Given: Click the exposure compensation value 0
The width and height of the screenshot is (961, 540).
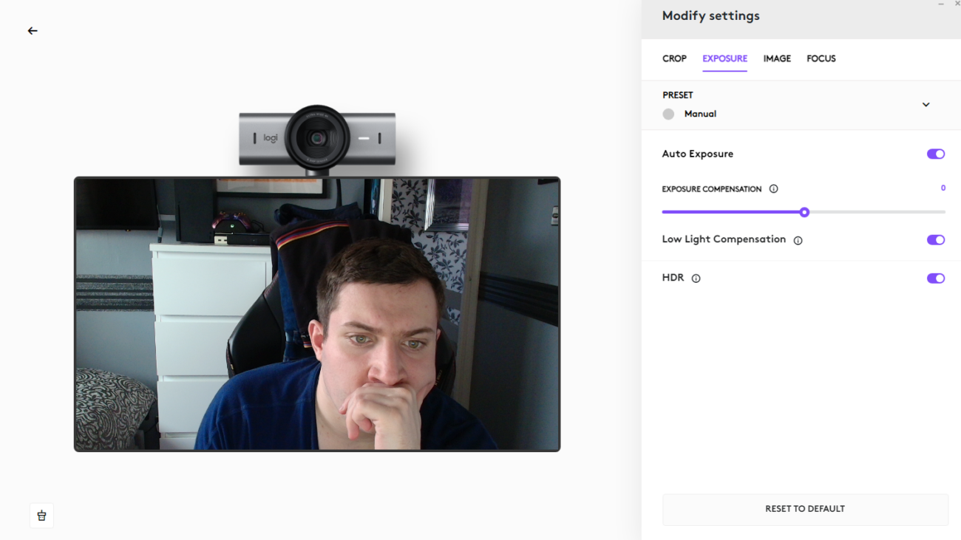Looking at the screenshot, I should click(943, 188).
